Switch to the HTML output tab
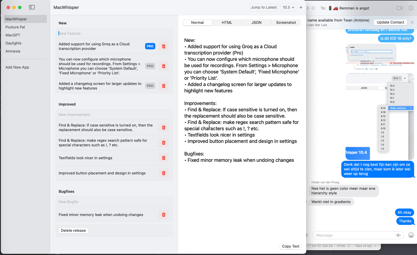417x255 pixels. [x=227, y=23]
